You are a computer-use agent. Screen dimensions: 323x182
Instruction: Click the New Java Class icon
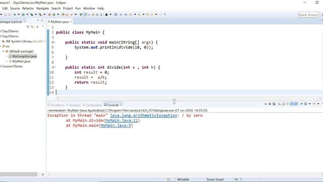(x=54, y=15)
